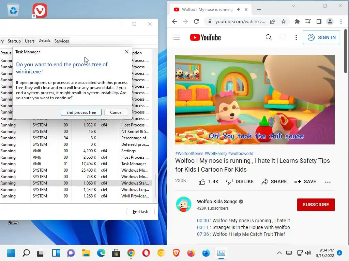Image resolution: width=349 pixels, height=261 pixels.
Task: Click the DISLIKE thumbs down button
Action: click(x=240, y=181)
